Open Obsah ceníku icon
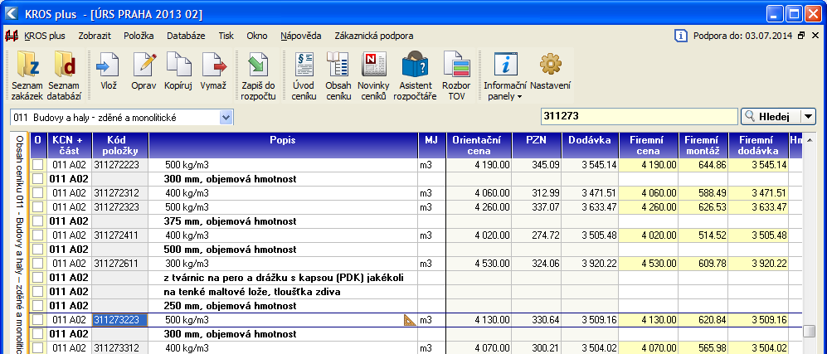 [x=338, y=65]
